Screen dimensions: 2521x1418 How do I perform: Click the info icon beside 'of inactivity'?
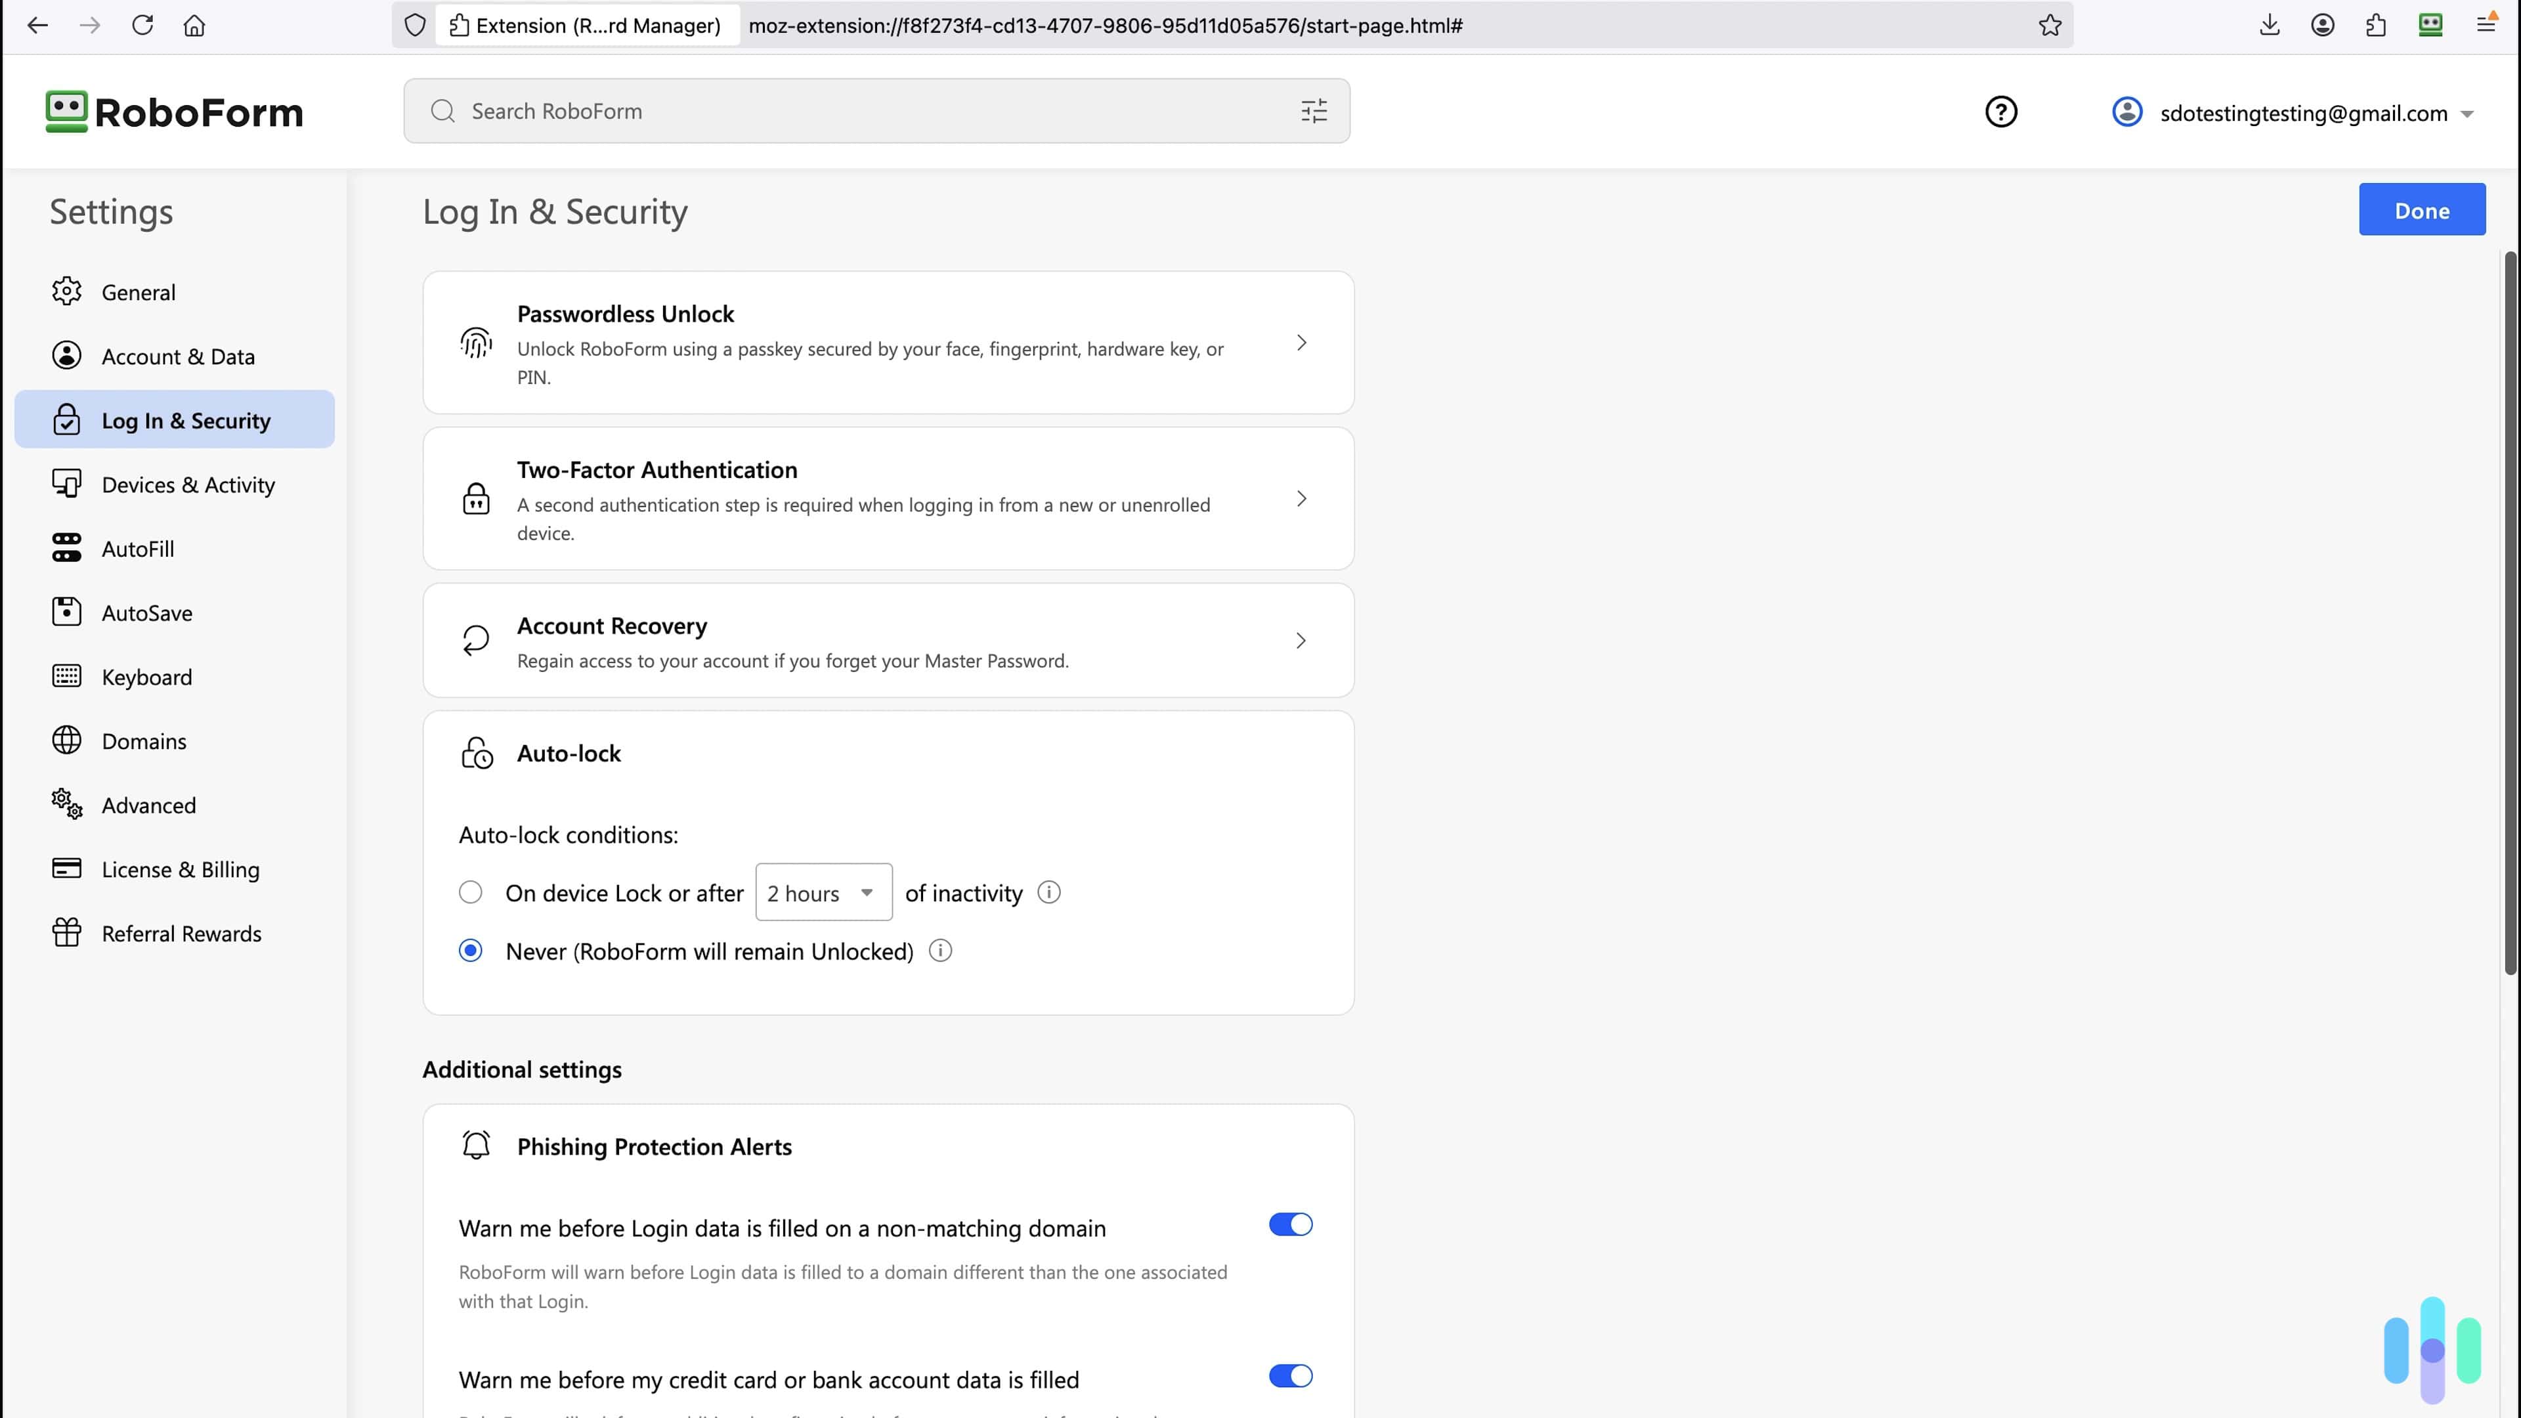click(1048, 893)
